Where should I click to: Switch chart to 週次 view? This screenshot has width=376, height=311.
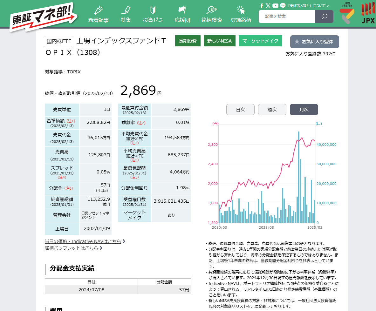[x=272, y=110]
